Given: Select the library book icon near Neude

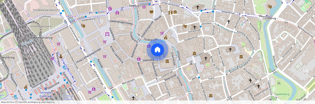Looking at the screenshot, I should point(151,12).
